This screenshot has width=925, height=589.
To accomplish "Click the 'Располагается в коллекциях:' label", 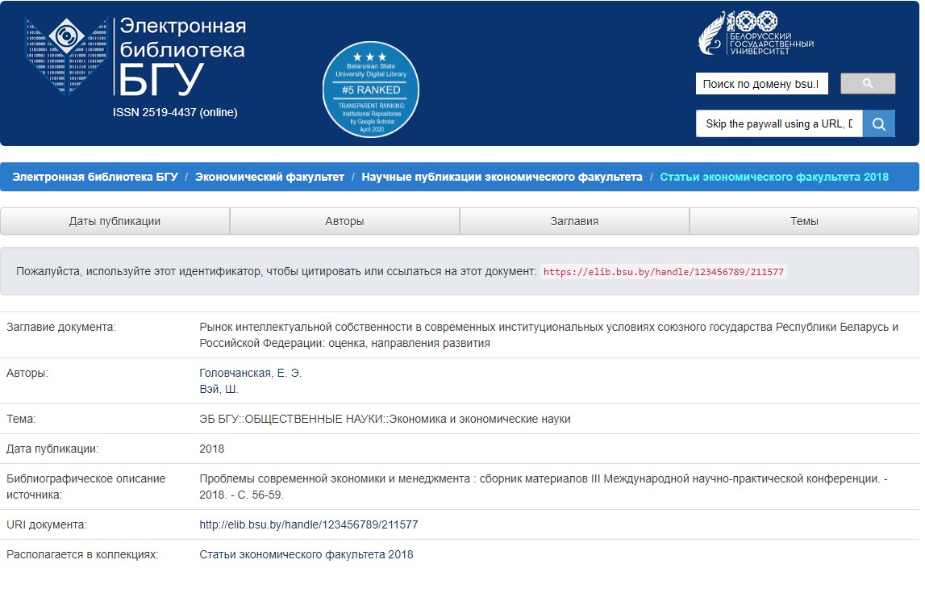I will click(82, 555).
